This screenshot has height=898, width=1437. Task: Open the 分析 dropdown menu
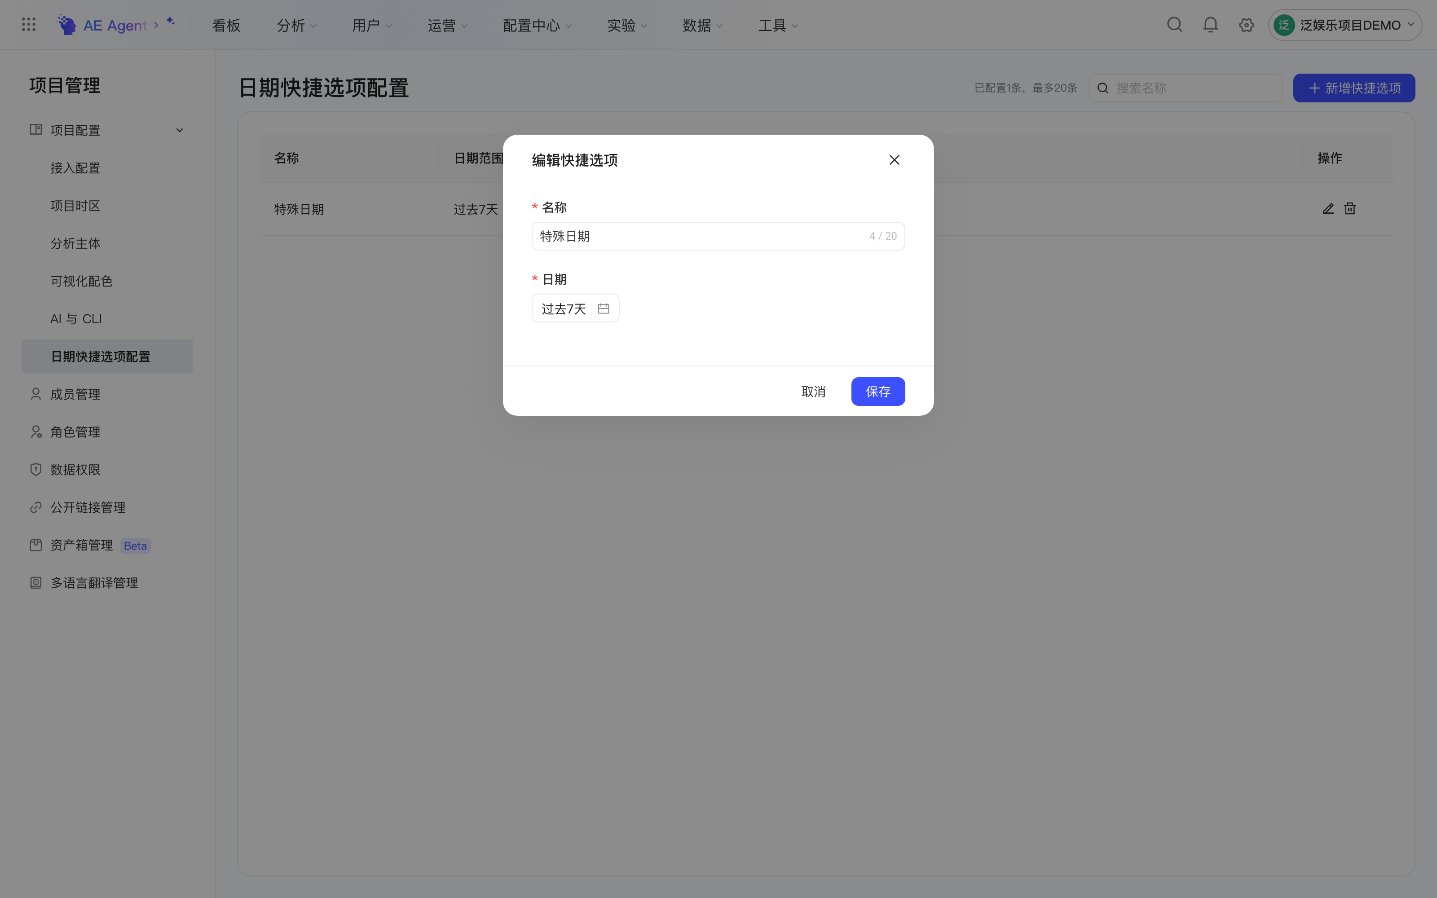[296, 26]
